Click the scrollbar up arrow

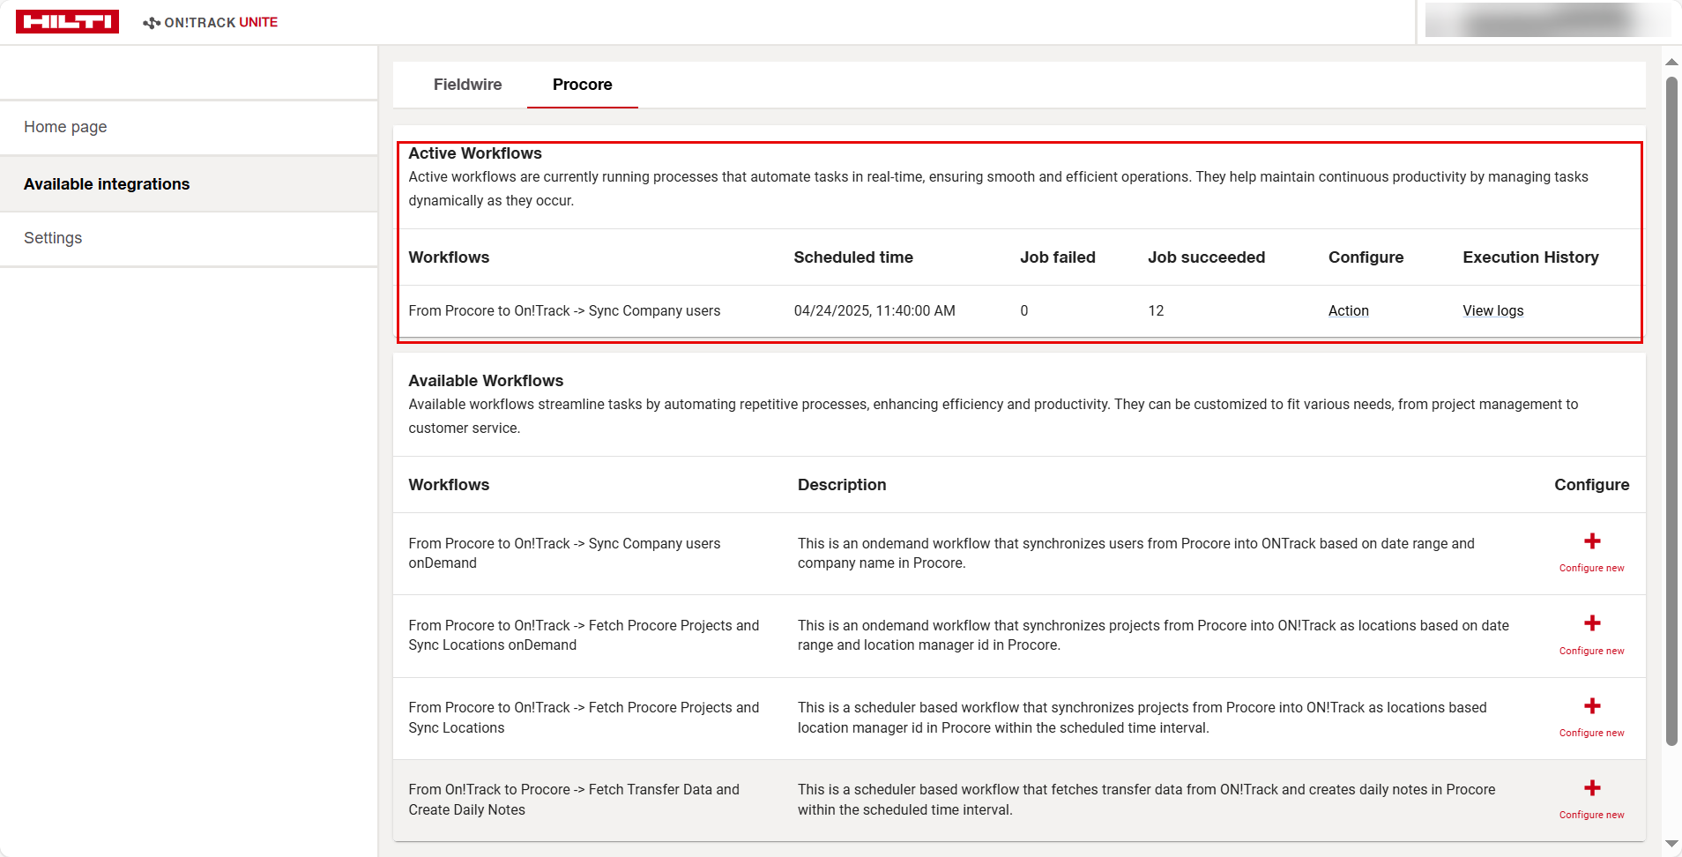click(x=1671, y=62)
